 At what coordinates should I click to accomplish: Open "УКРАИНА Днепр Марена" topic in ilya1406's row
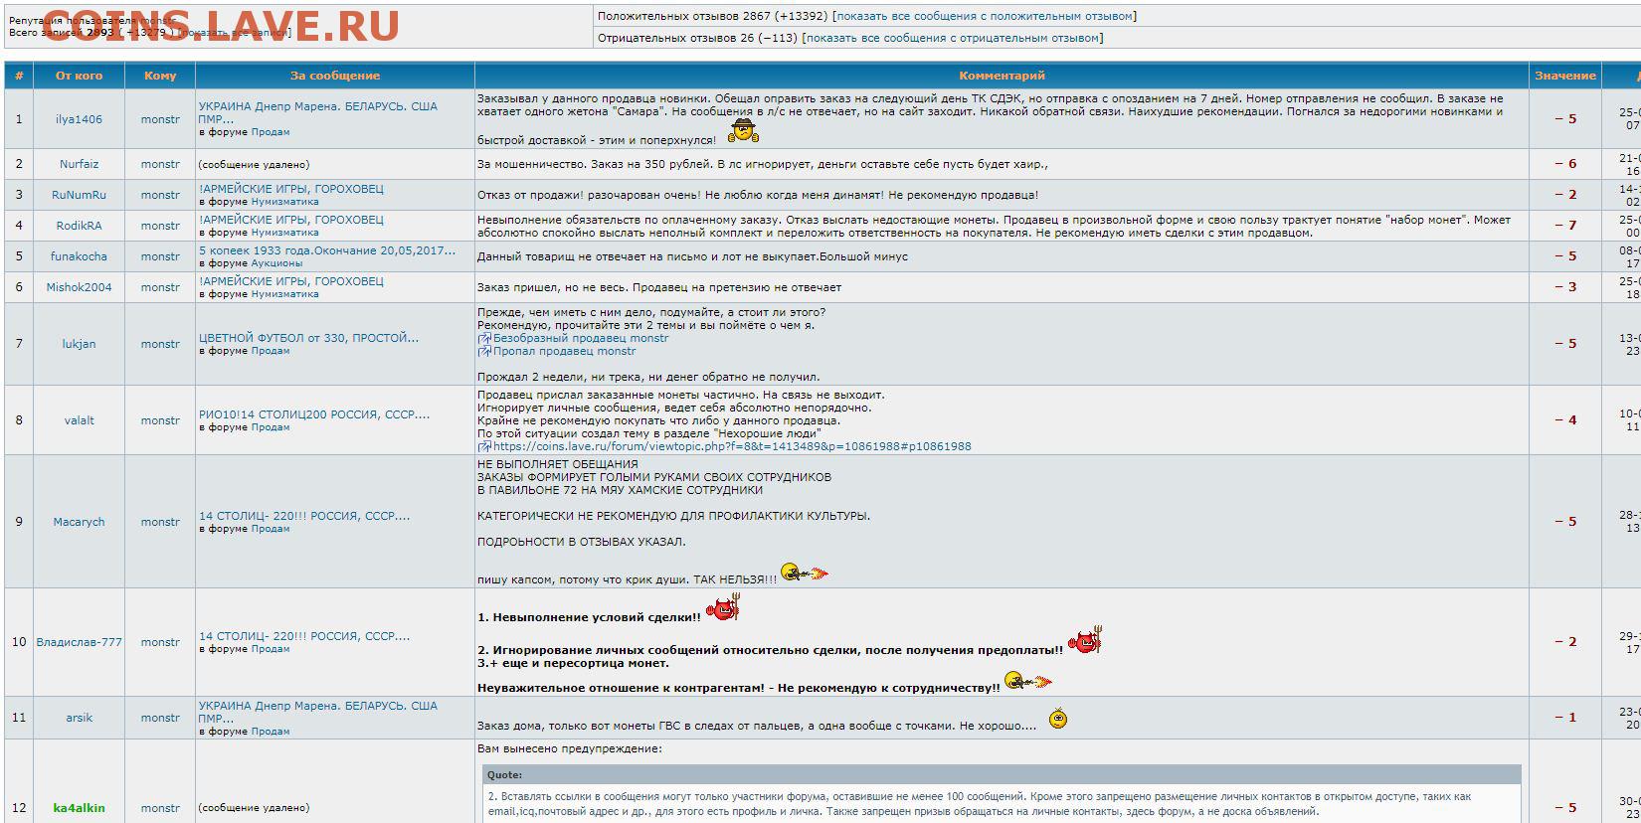click(x=318, y=112)
